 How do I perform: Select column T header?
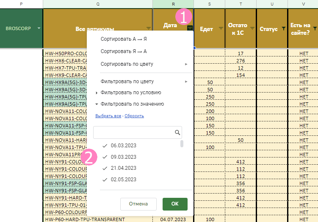coord(241,4)
